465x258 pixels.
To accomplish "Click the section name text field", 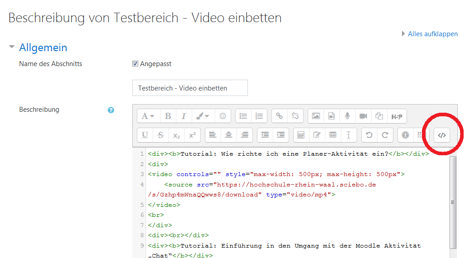I will pos(190,88).
